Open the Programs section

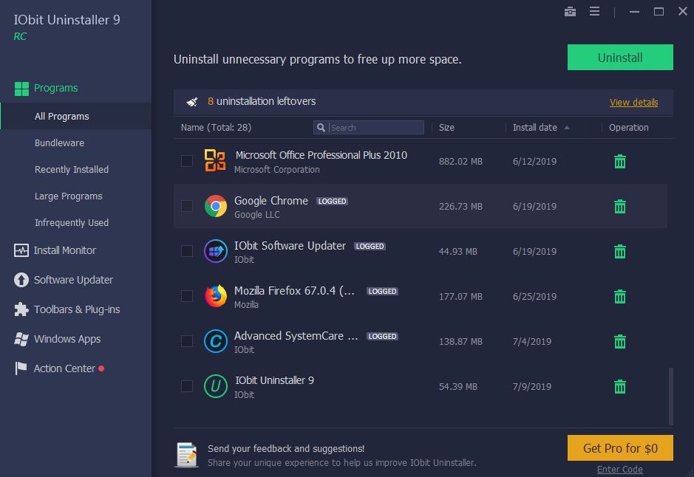[x=55, y=89]
